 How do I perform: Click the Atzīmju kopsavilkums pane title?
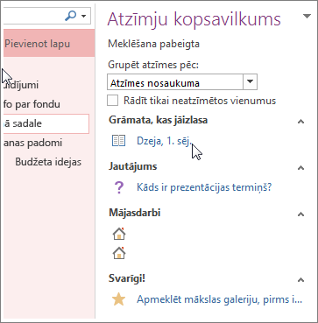tap(194, 19)
